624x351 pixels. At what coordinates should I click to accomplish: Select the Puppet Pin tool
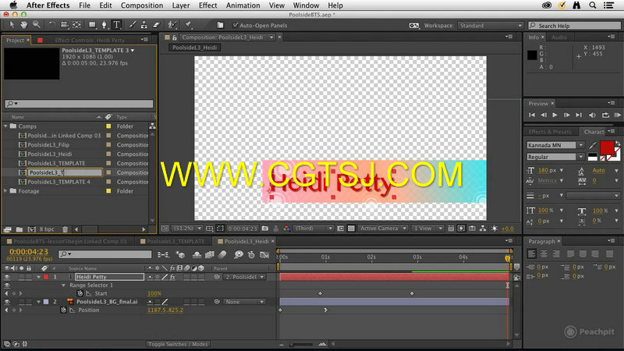pos(188,25)
